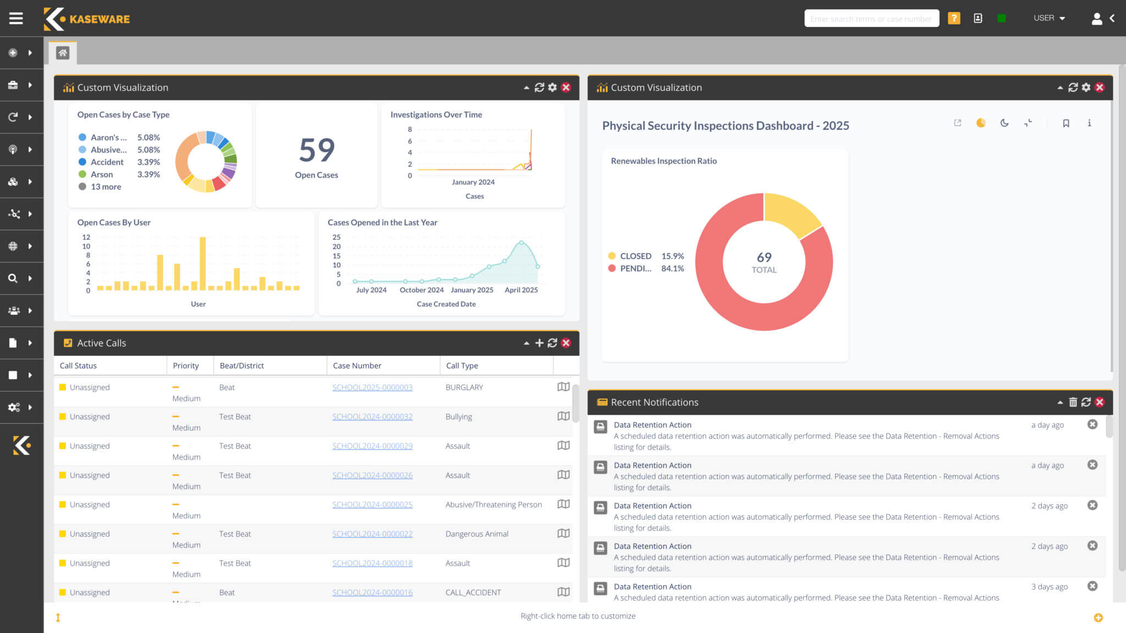This screenshot has width=1126, height=633.
Task: Bookmark the Physical Security Inspections Dashboard
Action: pos(1066,123)
